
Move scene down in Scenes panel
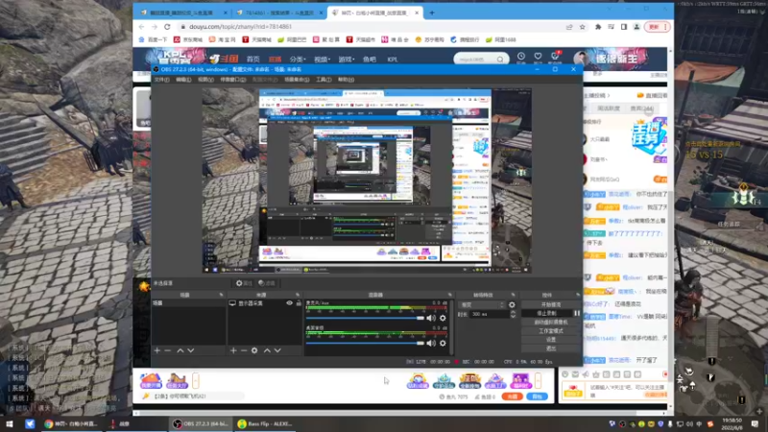coord(191,350)
